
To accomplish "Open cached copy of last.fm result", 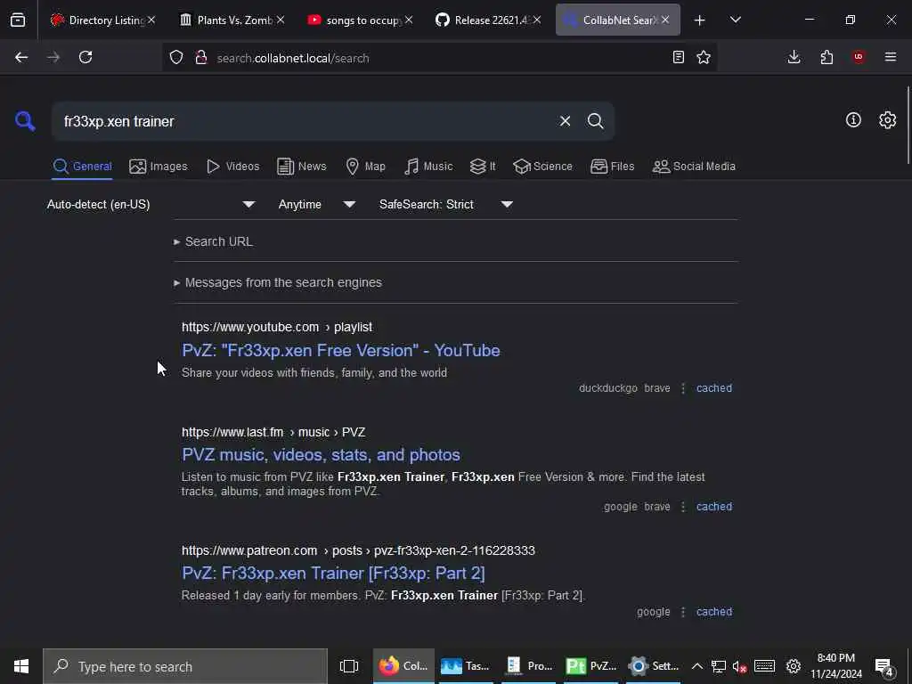I will click(714, 507).
